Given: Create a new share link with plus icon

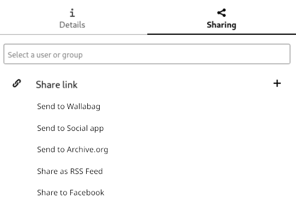Looking at the screenshot, I should tap(277, 83).
